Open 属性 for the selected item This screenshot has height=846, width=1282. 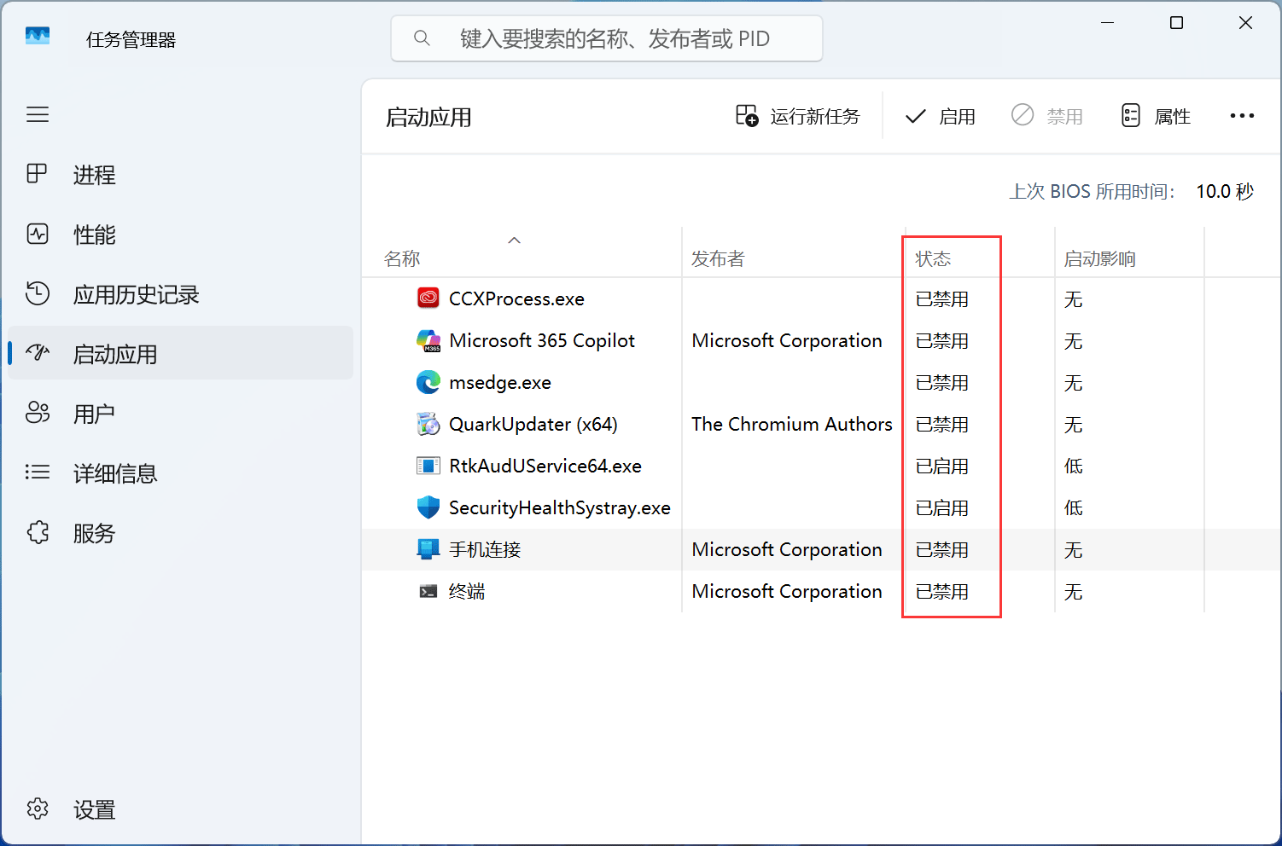1156,116
